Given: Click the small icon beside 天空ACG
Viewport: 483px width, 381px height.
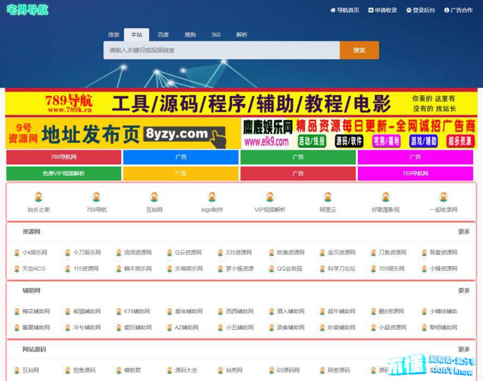Looking at the screenshot, I should click(17, 269).
